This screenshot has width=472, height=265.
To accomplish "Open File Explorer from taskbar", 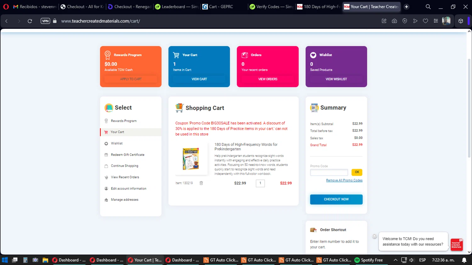I will click(x=45, y=260).
